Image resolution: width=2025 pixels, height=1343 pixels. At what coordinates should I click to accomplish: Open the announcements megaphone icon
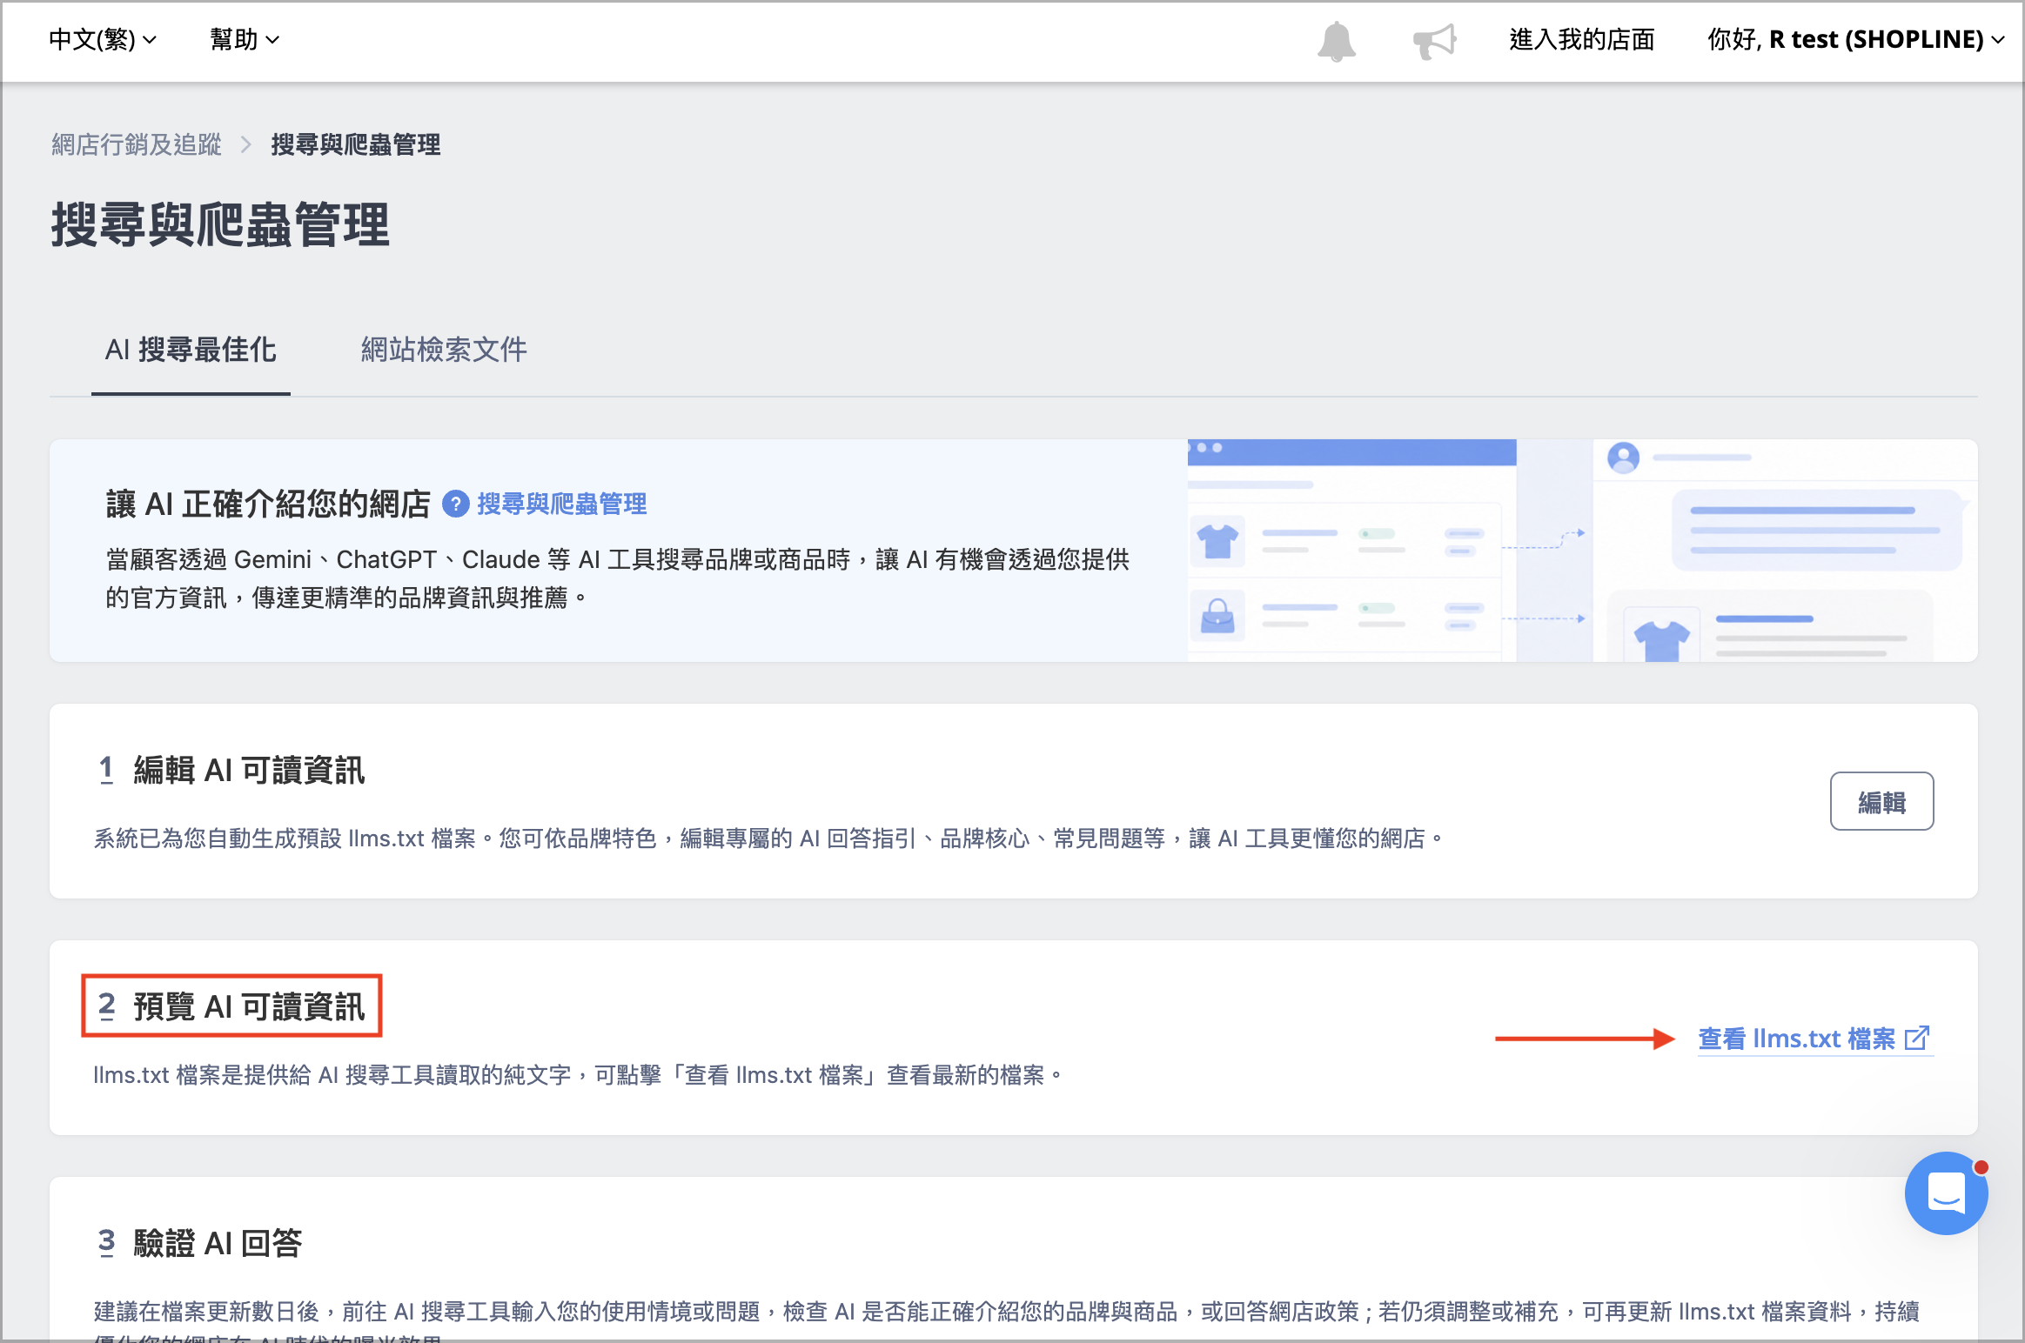point(1434,41)
